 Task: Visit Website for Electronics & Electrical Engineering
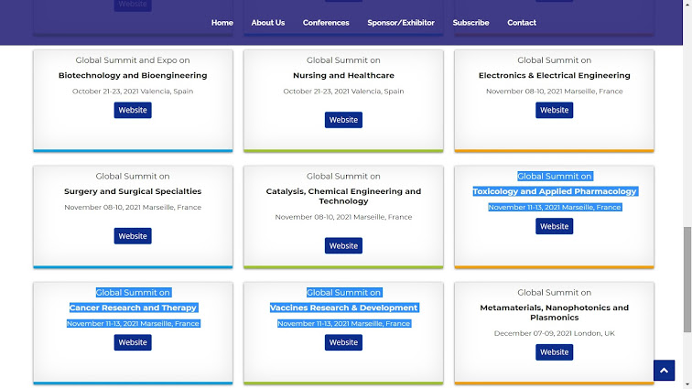coord(554,110)
